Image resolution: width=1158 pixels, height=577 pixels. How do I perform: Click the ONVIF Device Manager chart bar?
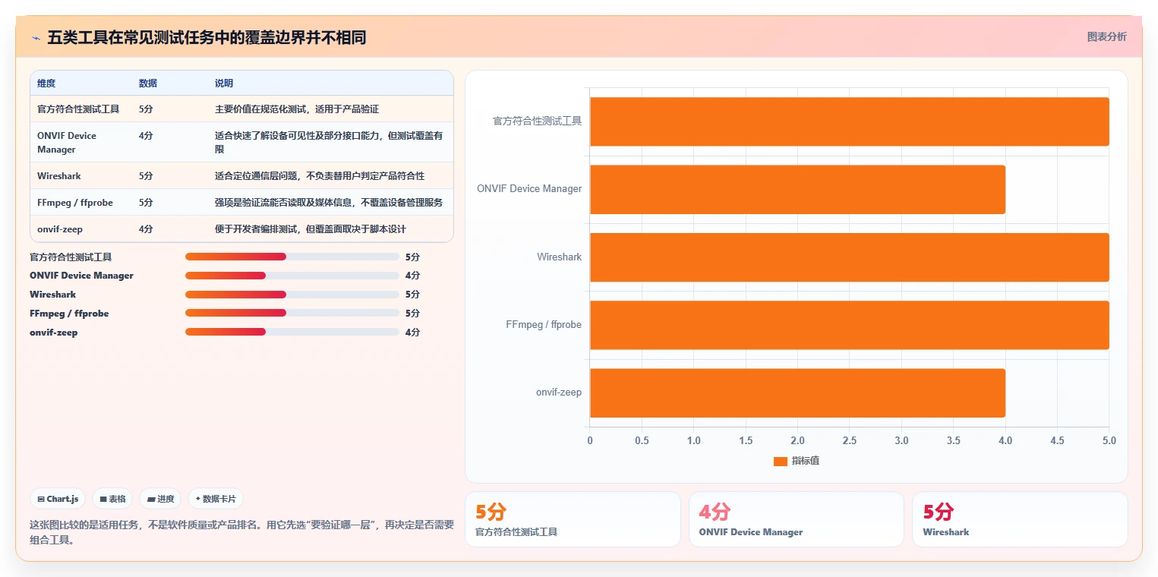[x=797, y=189]
